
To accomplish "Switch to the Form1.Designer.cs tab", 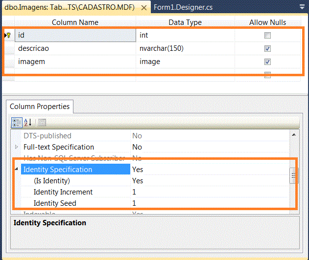I will [183, 7].
